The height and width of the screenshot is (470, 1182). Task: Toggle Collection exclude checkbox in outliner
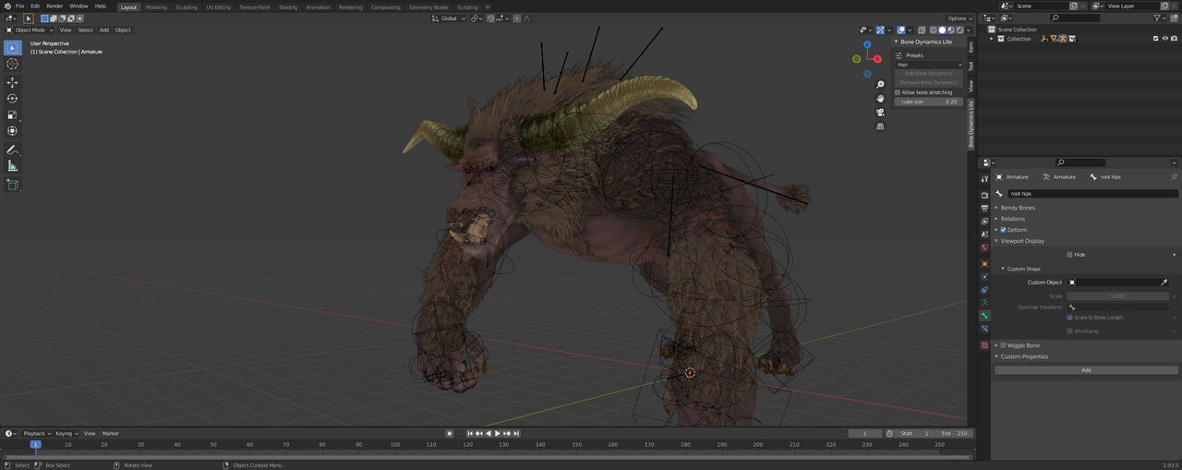click(x=1155, y=39)
